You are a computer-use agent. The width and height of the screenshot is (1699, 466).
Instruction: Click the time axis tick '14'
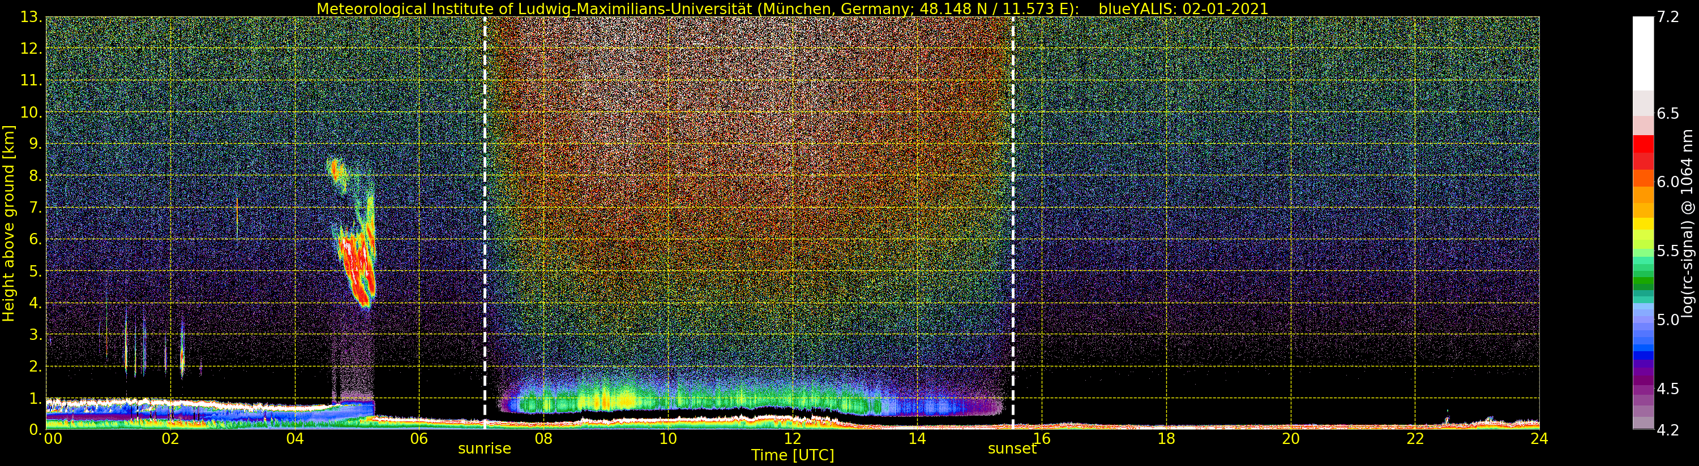click(x=917, y=439)
